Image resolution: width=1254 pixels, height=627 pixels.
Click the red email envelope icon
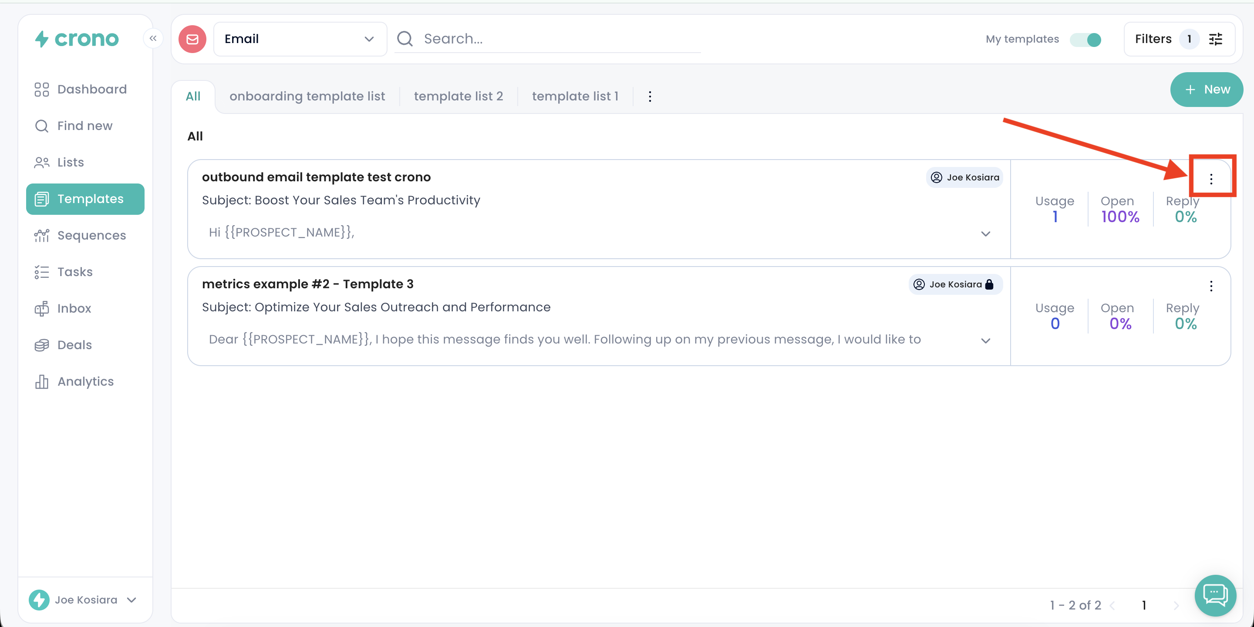tap(192, 39)
